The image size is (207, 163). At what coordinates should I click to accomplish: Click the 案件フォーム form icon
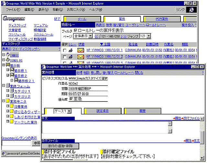click(8, 85)
